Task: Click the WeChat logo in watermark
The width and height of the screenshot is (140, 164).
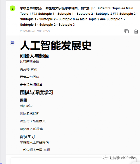Action: coord(105,158)
